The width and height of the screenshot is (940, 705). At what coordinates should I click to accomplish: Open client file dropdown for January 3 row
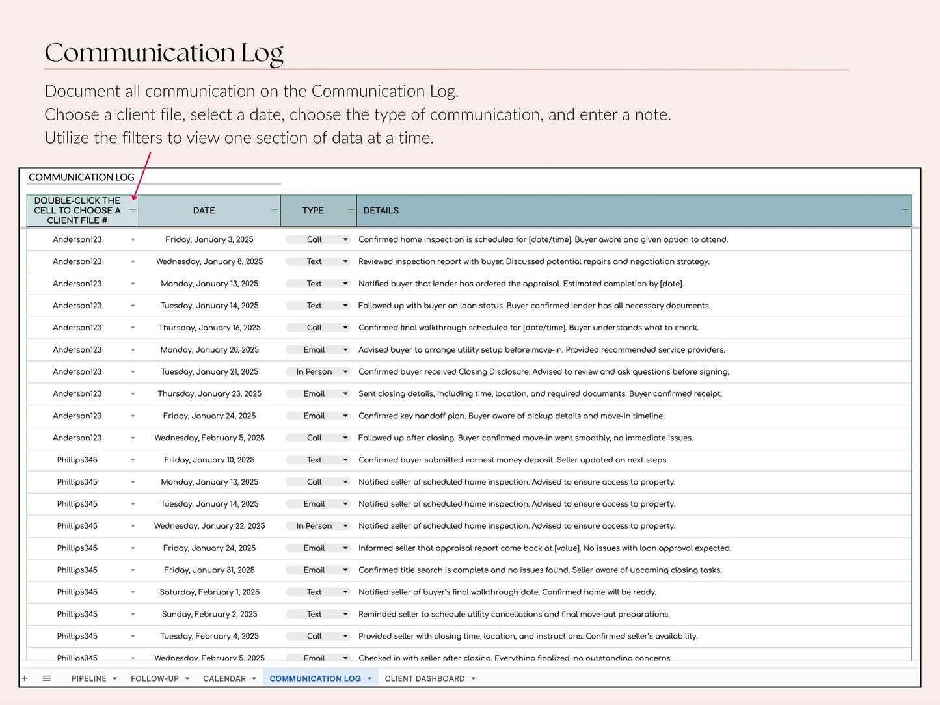(x=133, y=239)
